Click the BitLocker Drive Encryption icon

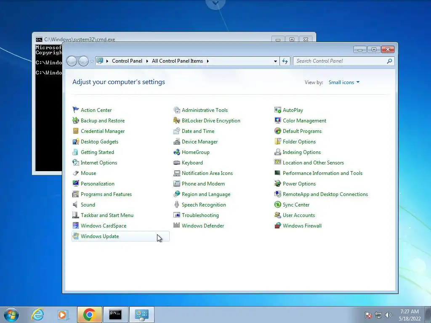(x=177, y=120)
